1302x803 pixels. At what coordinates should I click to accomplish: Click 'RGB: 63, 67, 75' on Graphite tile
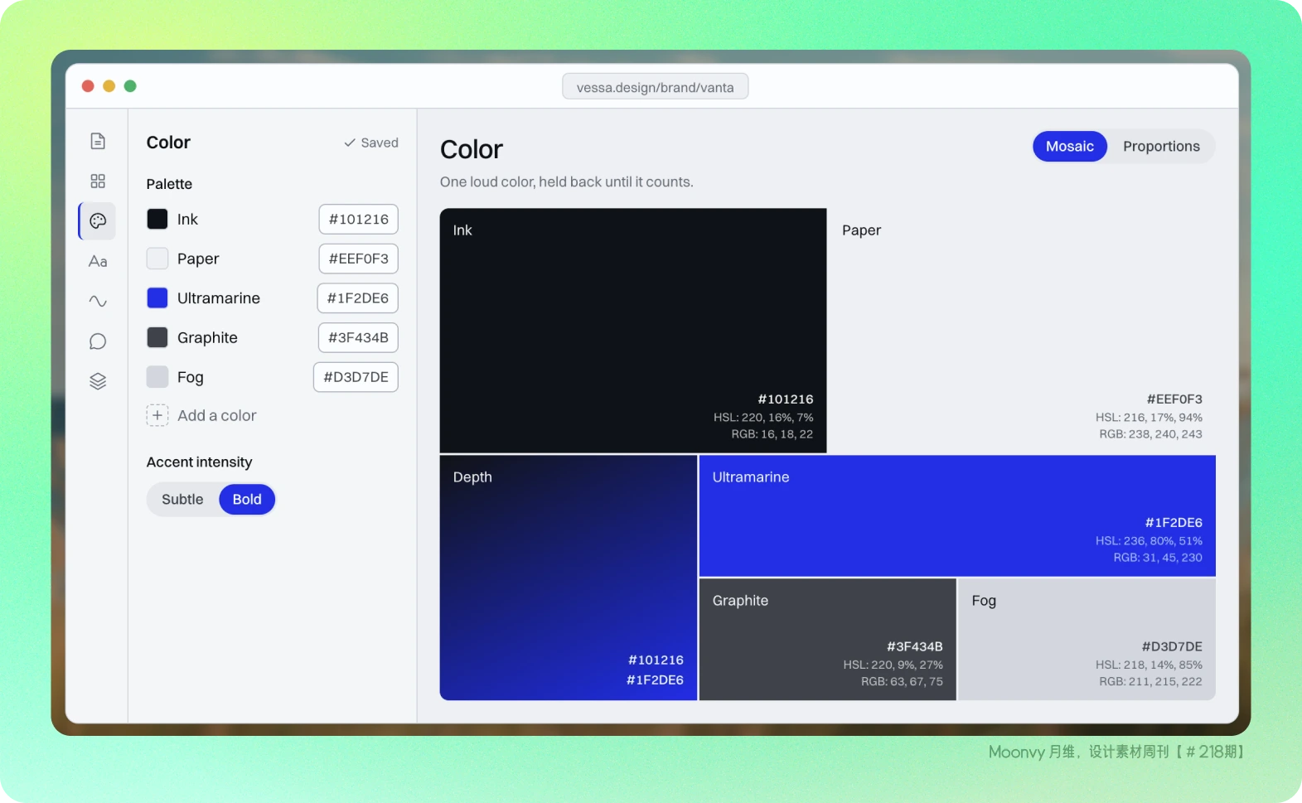902,681
